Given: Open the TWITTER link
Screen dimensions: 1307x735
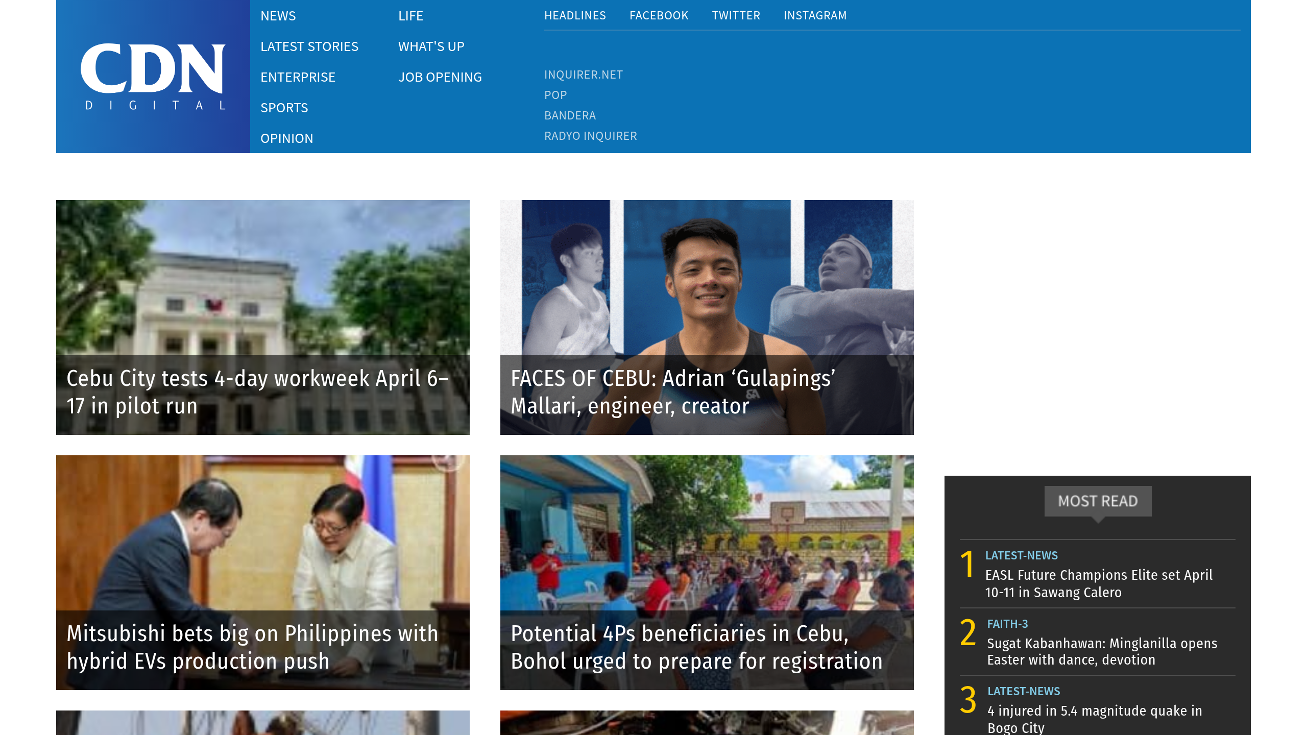Looking at the screenshot, I should coord(736,15).
